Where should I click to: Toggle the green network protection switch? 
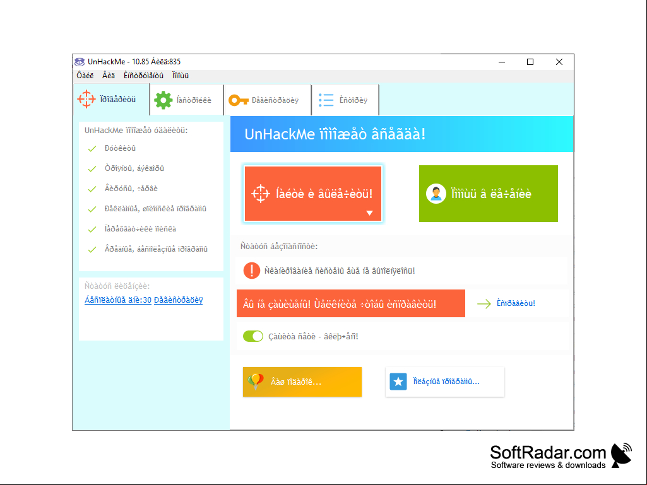click(253, 336)
